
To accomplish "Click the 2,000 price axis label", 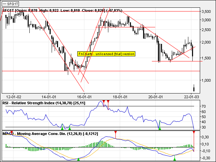I will coord(206,42).
